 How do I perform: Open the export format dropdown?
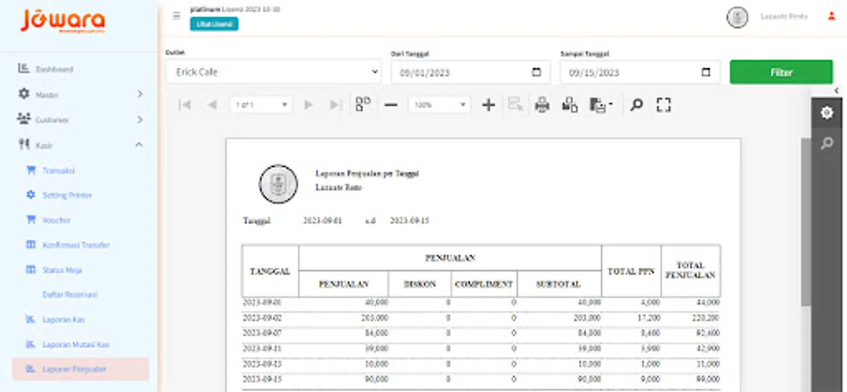(601, 105)
